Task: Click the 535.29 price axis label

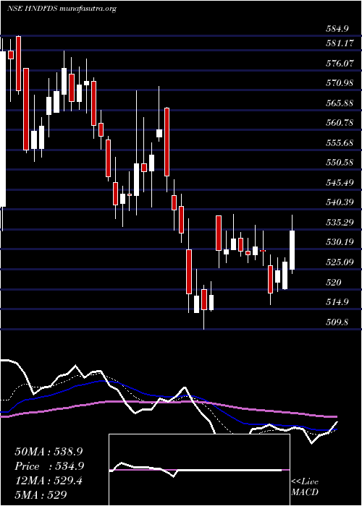Action: click(339, 223)
